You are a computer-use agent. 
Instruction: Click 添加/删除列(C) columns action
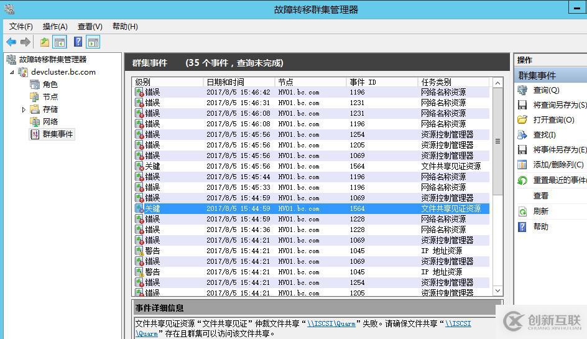tap(558, 165)
